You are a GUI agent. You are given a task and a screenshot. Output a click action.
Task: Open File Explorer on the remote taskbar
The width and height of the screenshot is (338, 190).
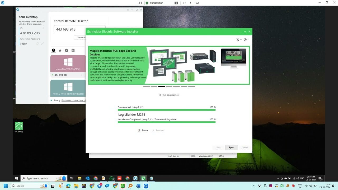point(79,178)
